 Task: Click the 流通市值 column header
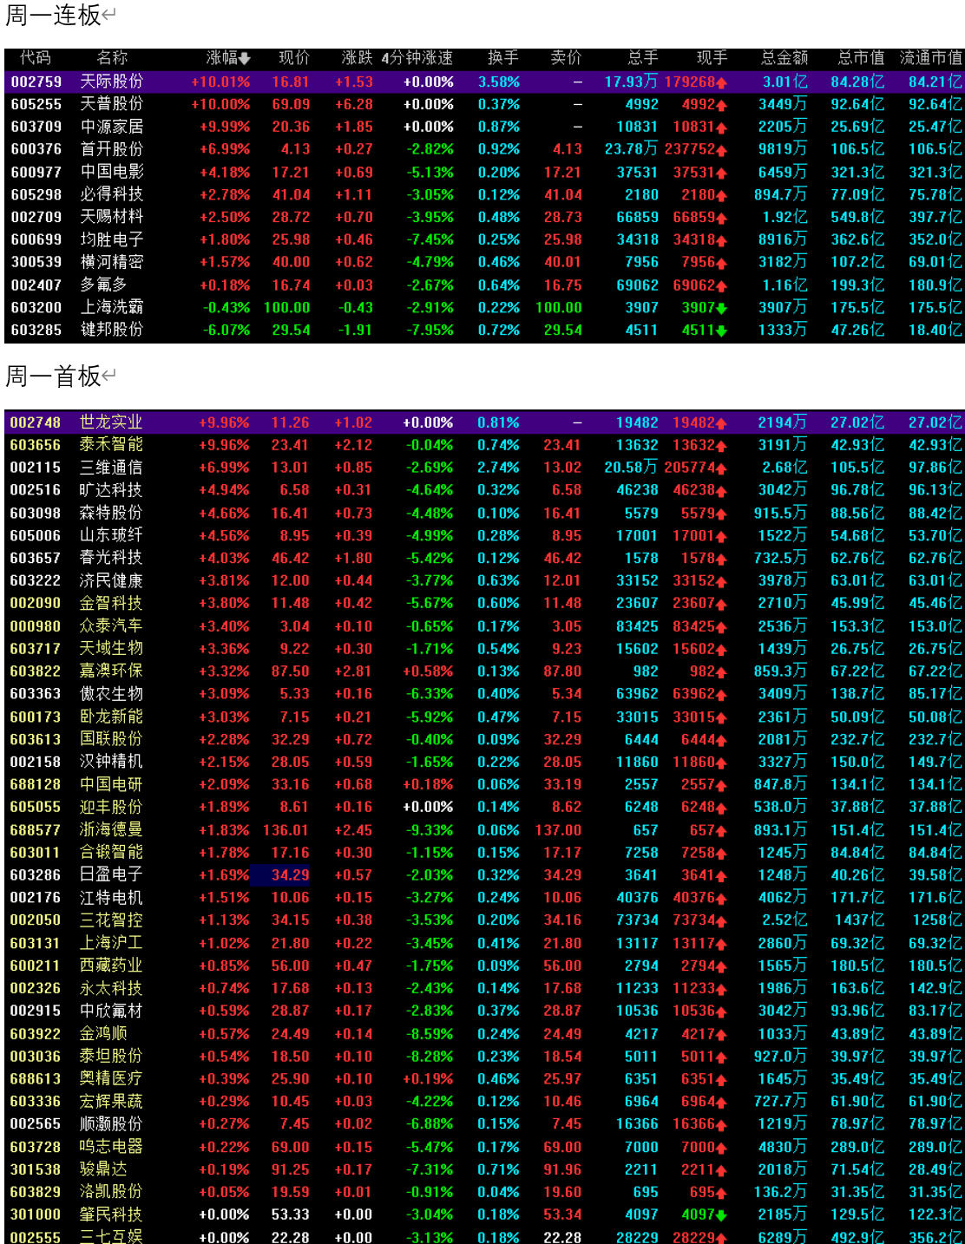[x=931, y=58]
